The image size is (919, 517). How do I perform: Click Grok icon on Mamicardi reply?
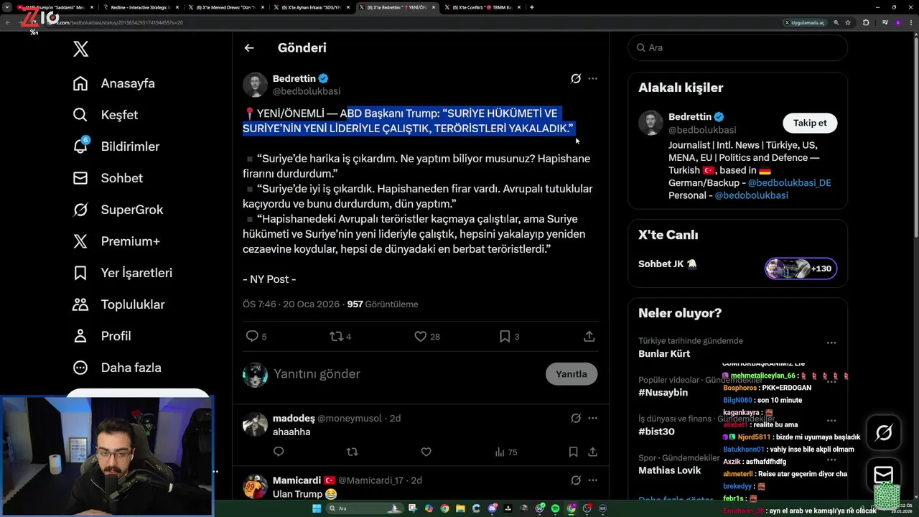tap(575, 480)
